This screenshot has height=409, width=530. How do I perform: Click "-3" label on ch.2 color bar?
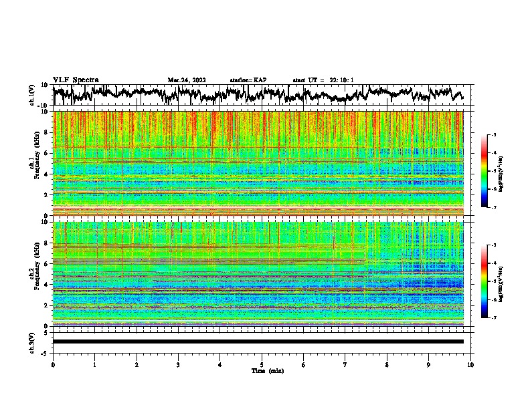pyautogui.click(x=494, y=245)
